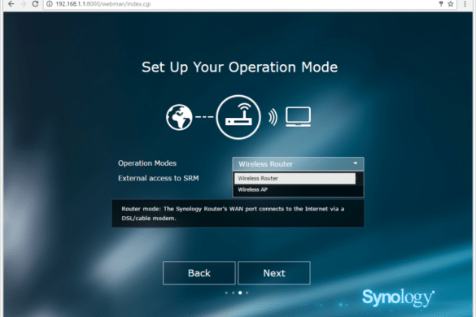476x317 pixels.
Task: Click the site info icon in address bar
Action: (x=50, y=4)
